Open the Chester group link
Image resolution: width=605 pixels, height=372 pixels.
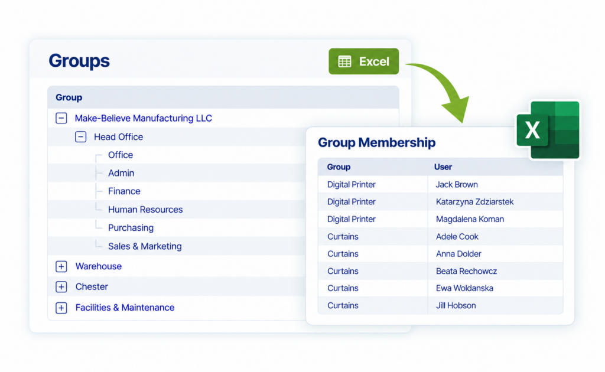92,287
